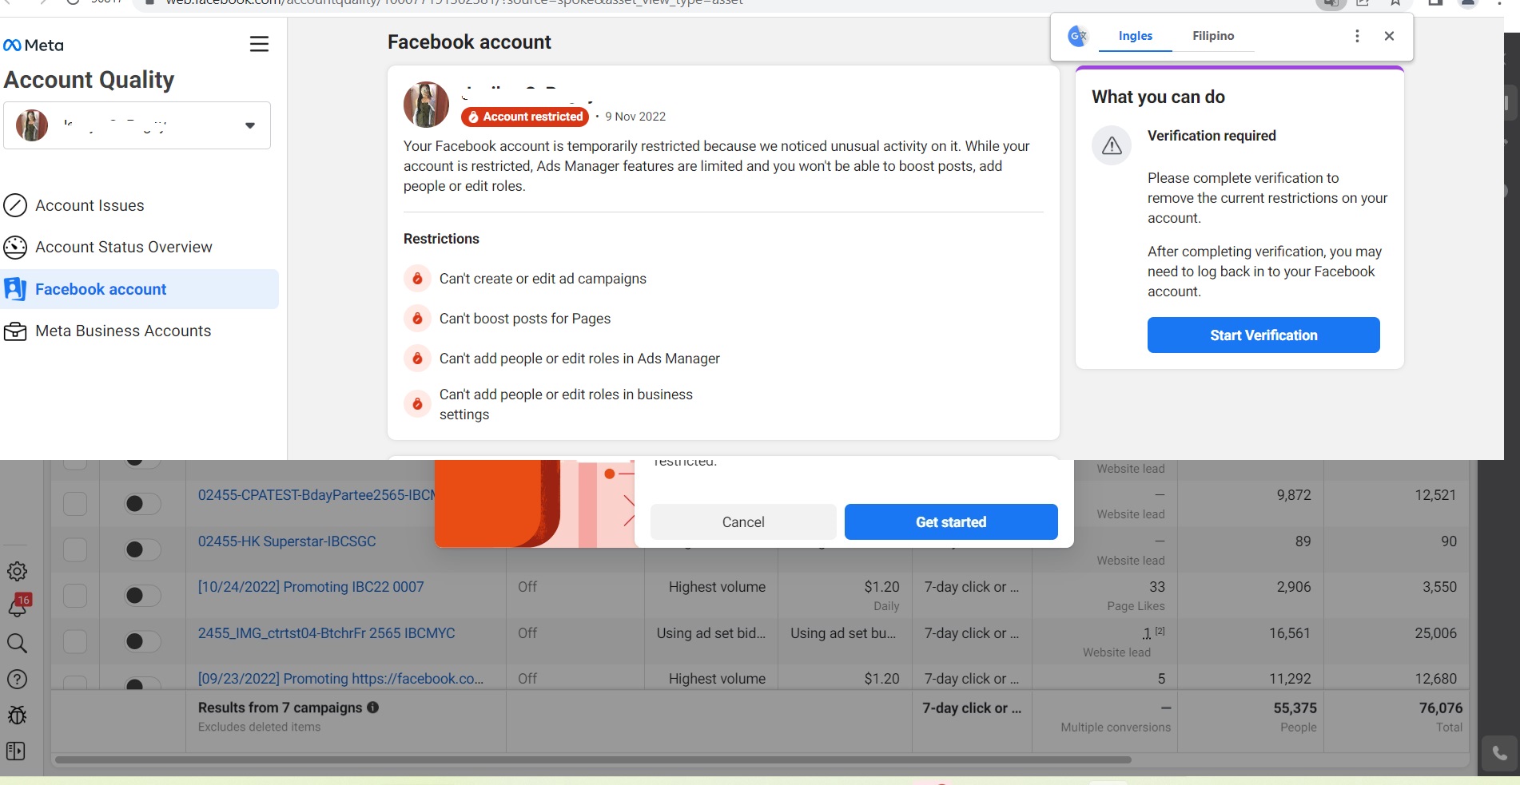Select Facebook account in the left menu
Viewport: 1520px width, 785px height.
140,289
